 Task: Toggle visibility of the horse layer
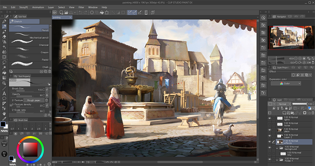point(270,124)
